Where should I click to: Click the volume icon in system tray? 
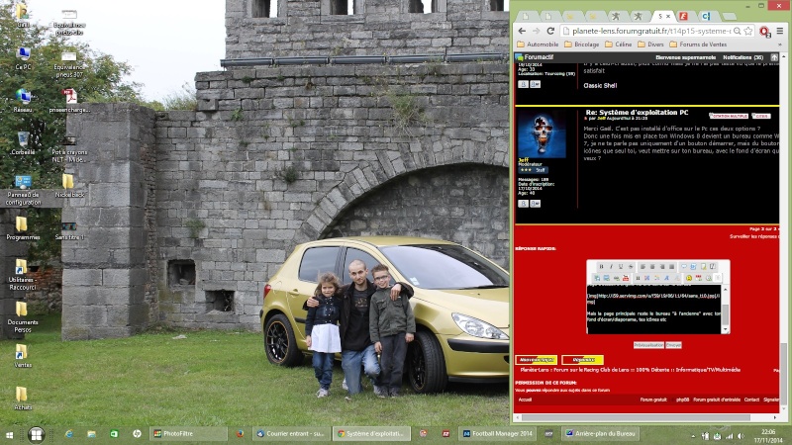pos(741,436)
